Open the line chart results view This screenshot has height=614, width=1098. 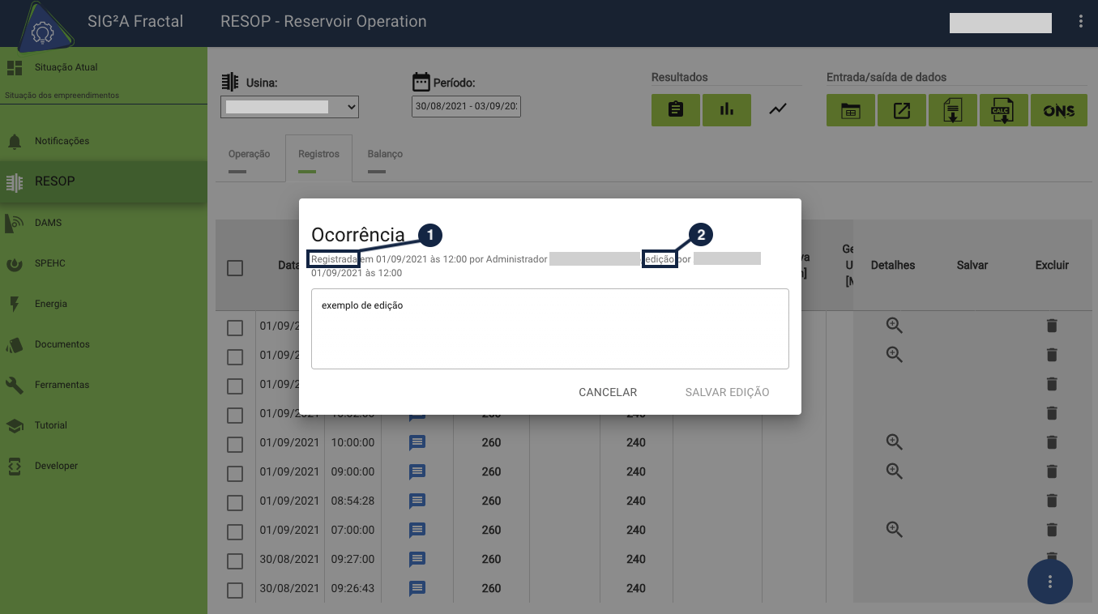coord(778,109)
